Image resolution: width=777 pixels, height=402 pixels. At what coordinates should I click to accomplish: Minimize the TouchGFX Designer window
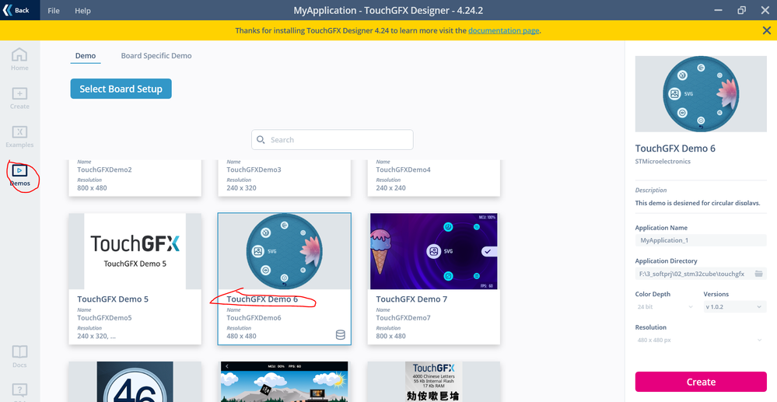718,10
